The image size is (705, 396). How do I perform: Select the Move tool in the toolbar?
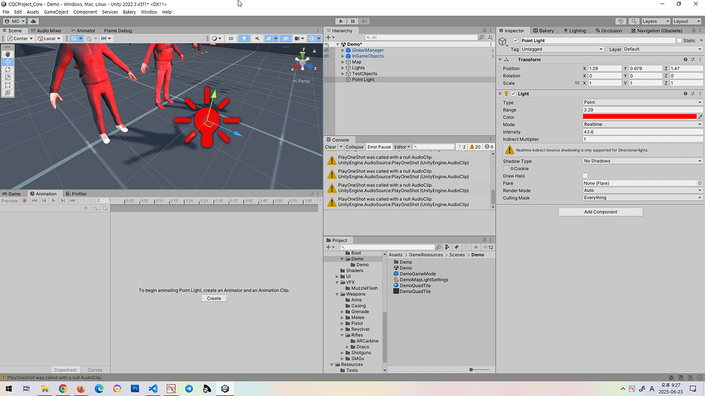pos(8,62)
